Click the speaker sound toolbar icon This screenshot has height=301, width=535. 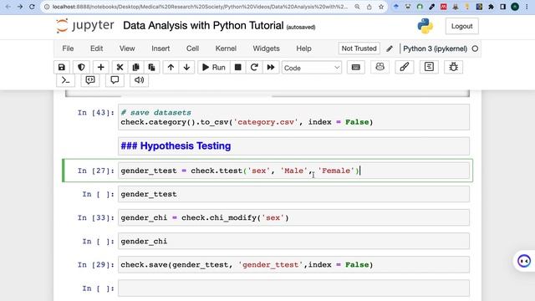[x=139, y=80]
